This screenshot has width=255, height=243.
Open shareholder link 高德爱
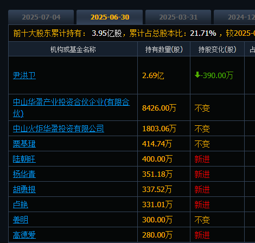point(24,235)
